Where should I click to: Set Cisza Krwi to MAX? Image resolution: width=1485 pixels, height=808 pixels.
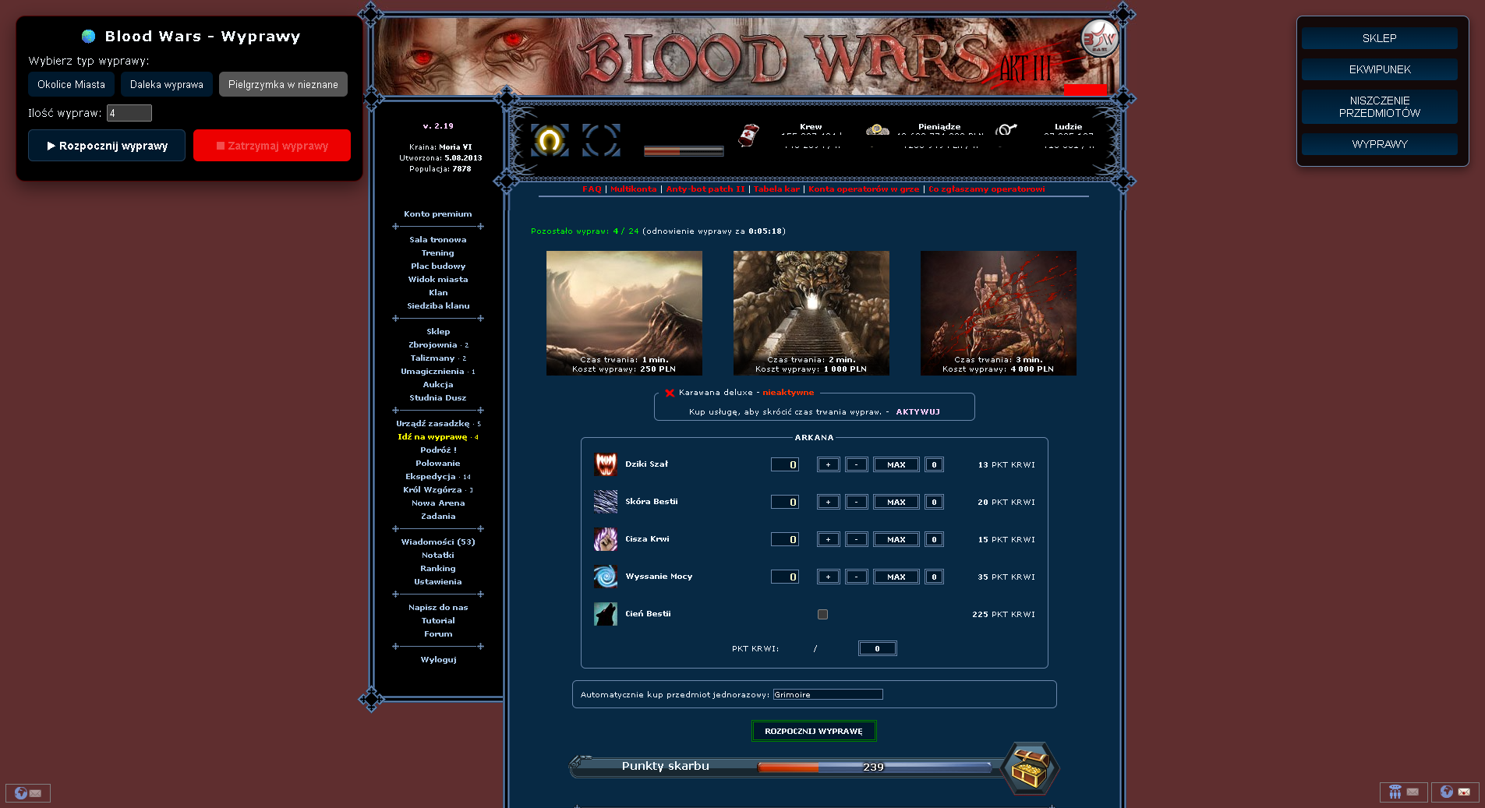click(x=896, y=539)
